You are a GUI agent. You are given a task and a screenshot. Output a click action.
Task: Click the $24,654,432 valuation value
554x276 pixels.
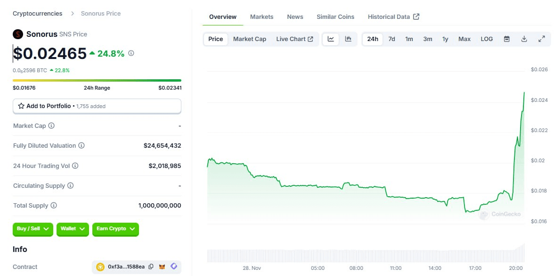click(162, 145)
